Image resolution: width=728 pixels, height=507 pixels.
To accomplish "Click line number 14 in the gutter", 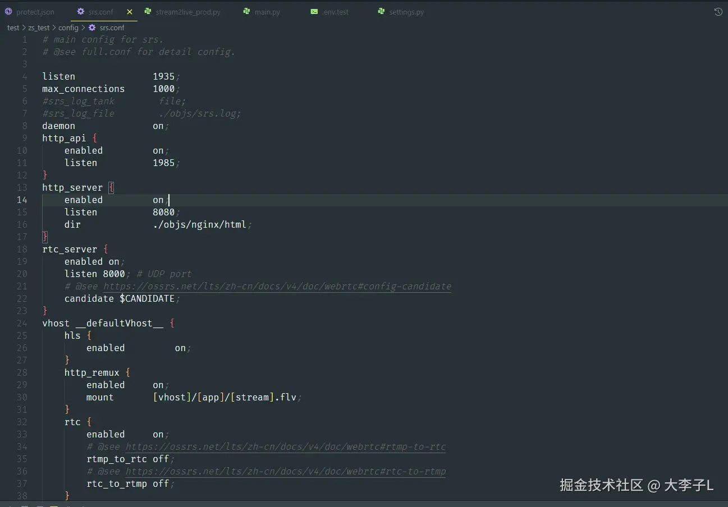I will click(x=21, y=200).
